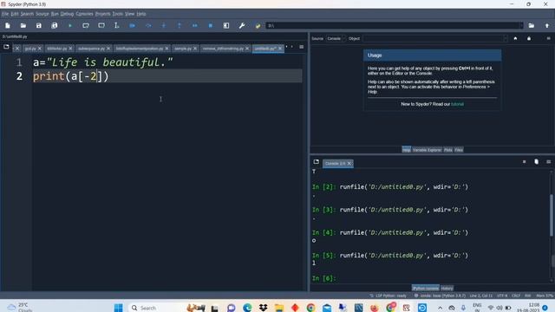Open the Debug menu
The height and width of the screenshot is (312, 555).
pos(67,14)
